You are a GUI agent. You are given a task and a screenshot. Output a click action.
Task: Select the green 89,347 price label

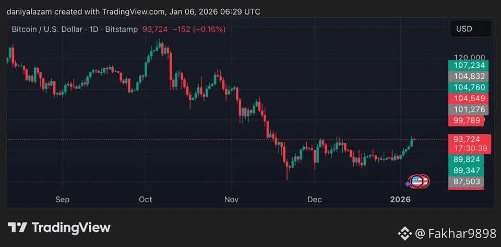(x=467, y=171)
